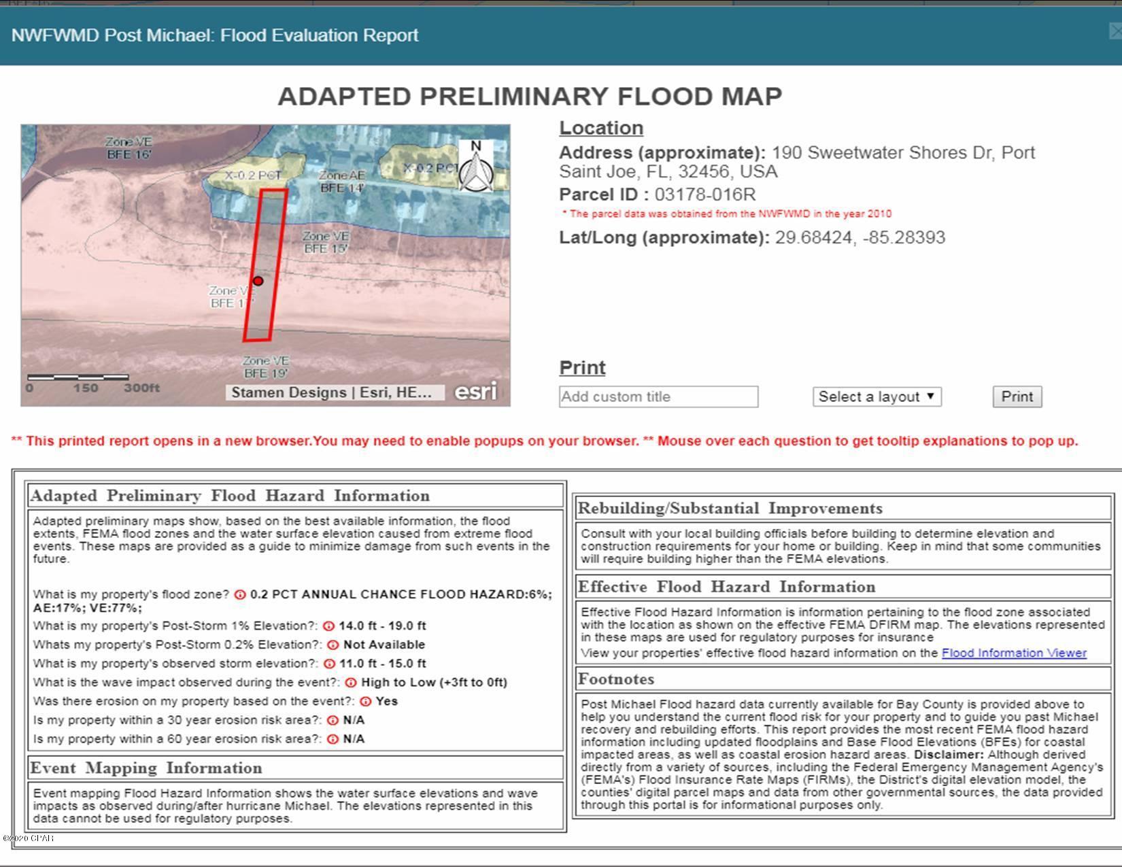Screen dimensions: 1122x867
Task: Click the map scale bar
Action: (78, 377)
